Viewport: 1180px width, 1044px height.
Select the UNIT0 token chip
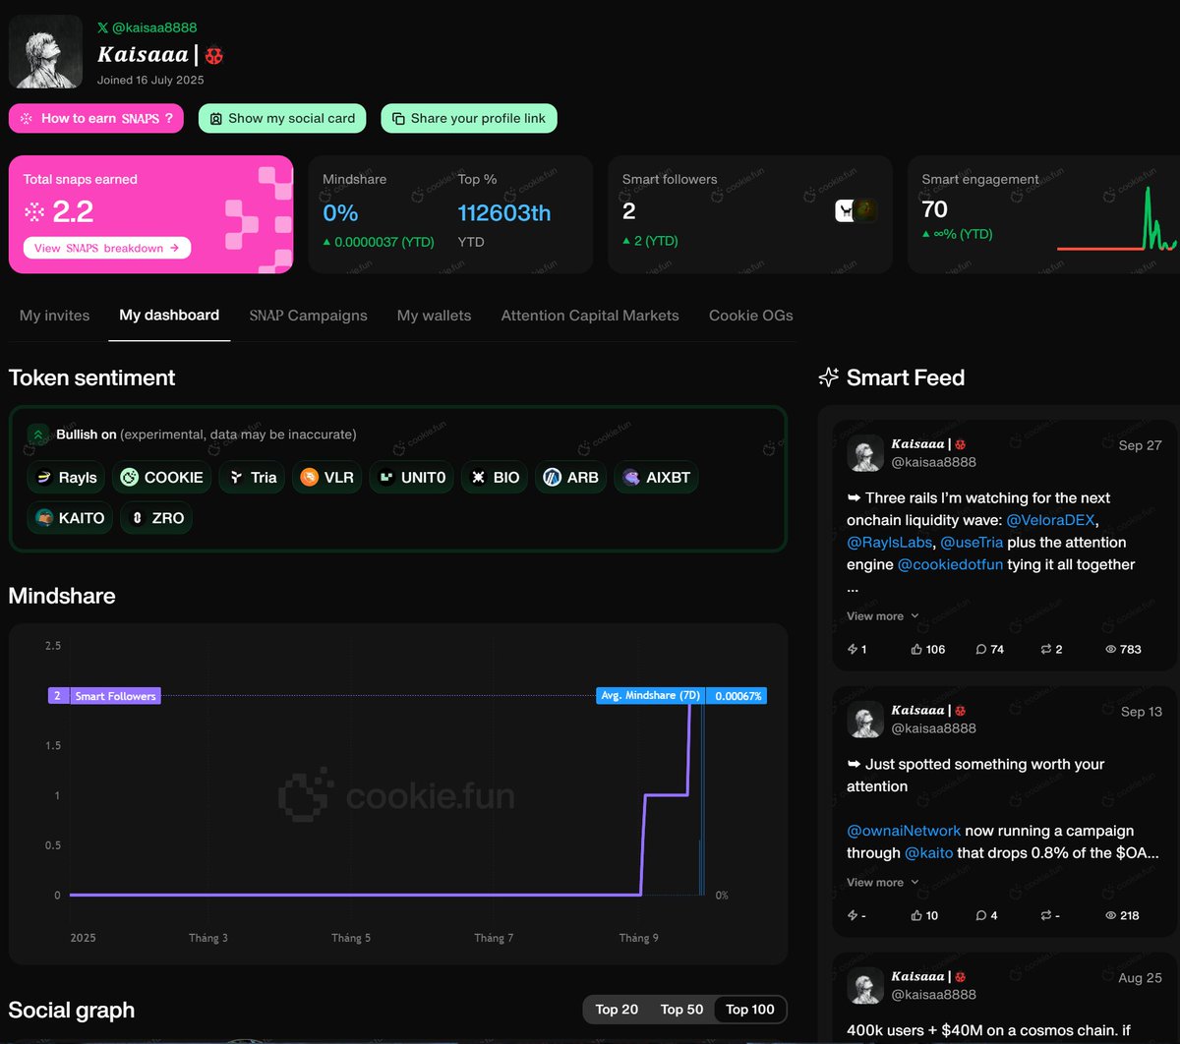coord(412,477)
